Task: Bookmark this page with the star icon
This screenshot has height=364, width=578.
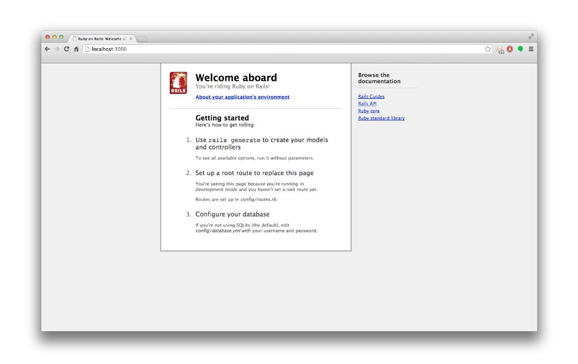Action: [x=488, y=49]
